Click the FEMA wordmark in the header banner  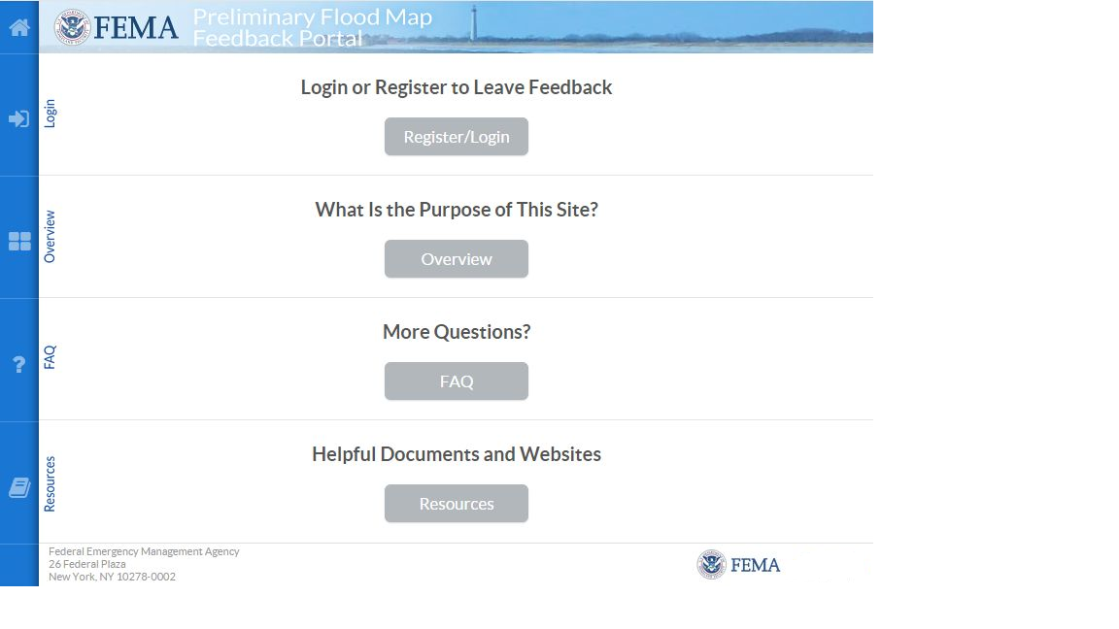coord(136,27)
